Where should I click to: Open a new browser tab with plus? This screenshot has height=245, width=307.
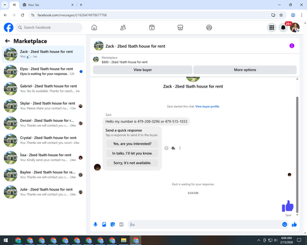coord(81,5)
